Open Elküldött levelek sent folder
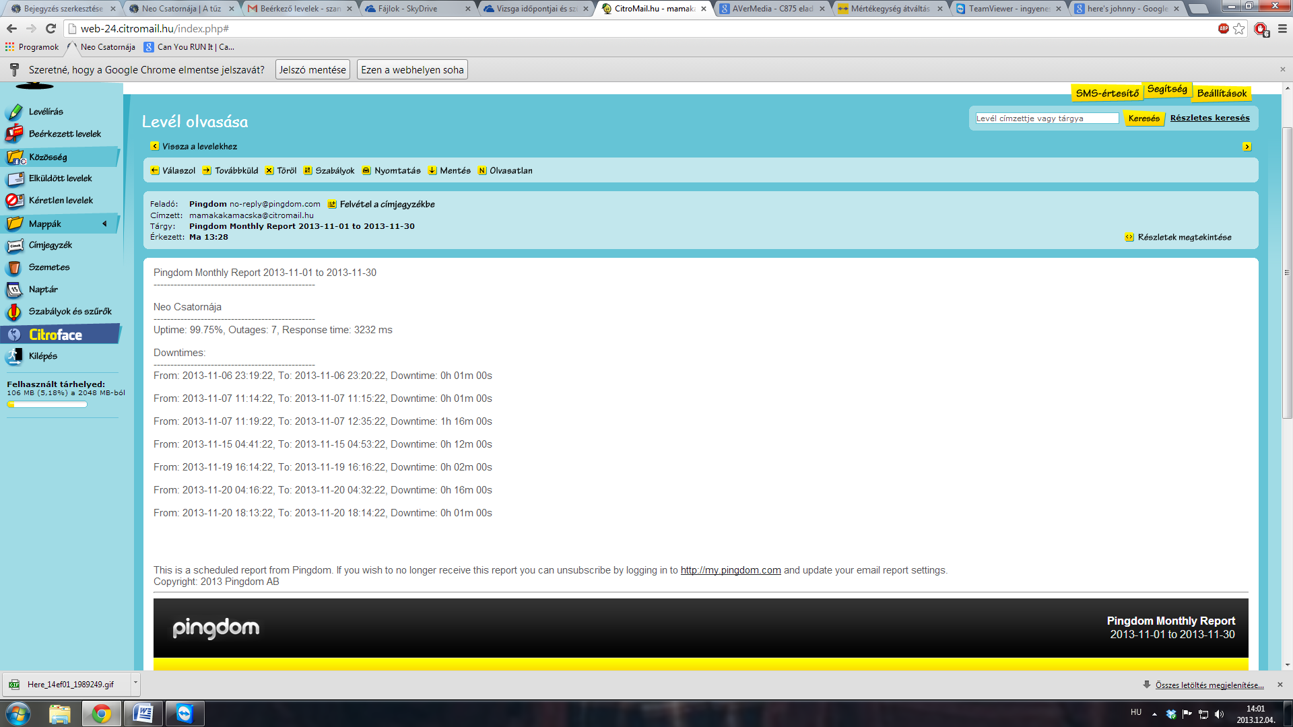Screen dimensions: 1293x727 coord(60,178)
